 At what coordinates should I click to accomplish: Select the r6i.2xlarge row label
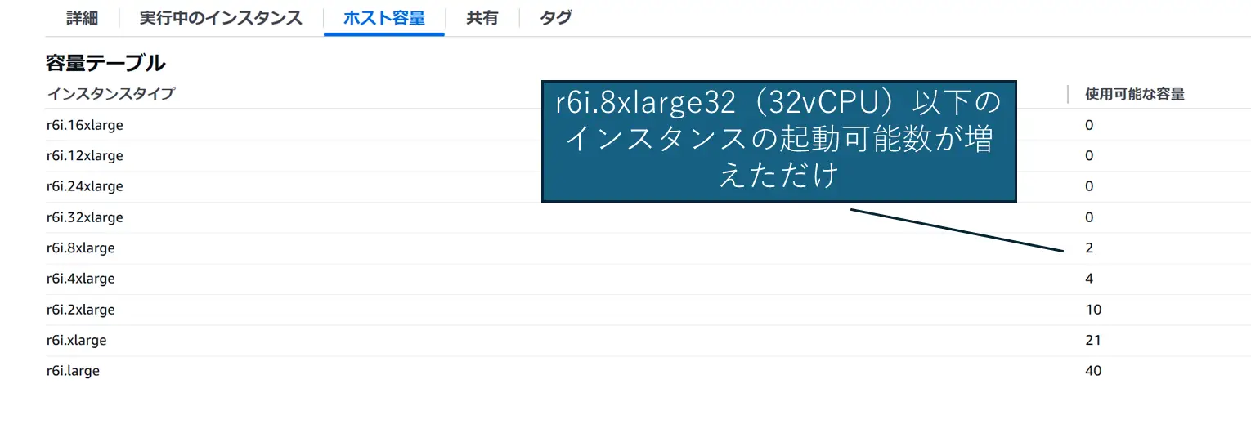point(81,310)
